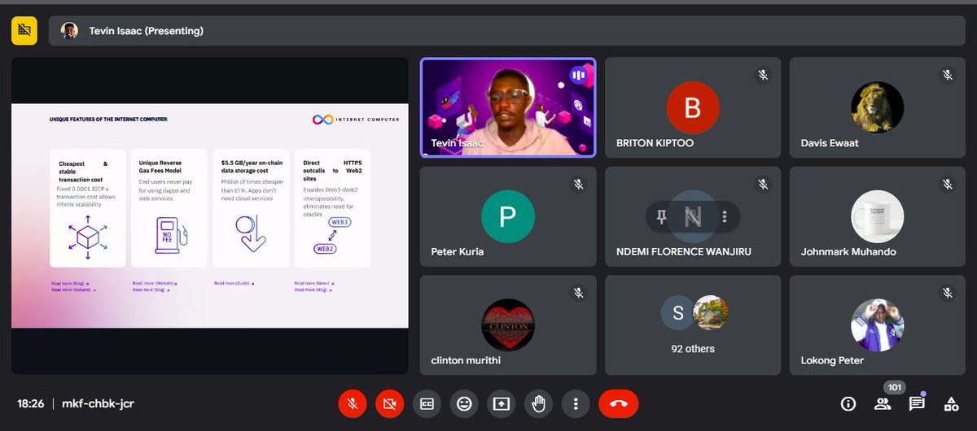This screenshot has width=977, height=431.
Task: Click the meeting code mkf-chbk-jcr
Action: (97, 403)
